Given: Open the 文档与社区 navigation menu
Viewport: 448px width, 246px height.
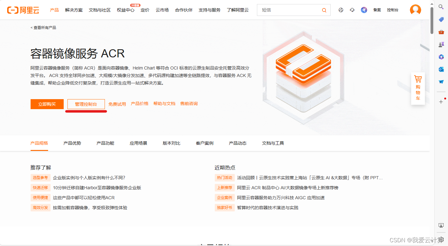Looking at the screenshot, I should coord(100,10).
